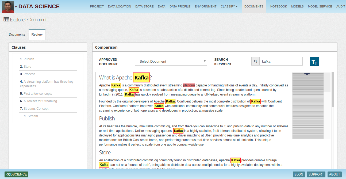The height and width of the screenshot is (179, 346).
Task: Open the SUPPORT footer button
Action: point(316,174)
